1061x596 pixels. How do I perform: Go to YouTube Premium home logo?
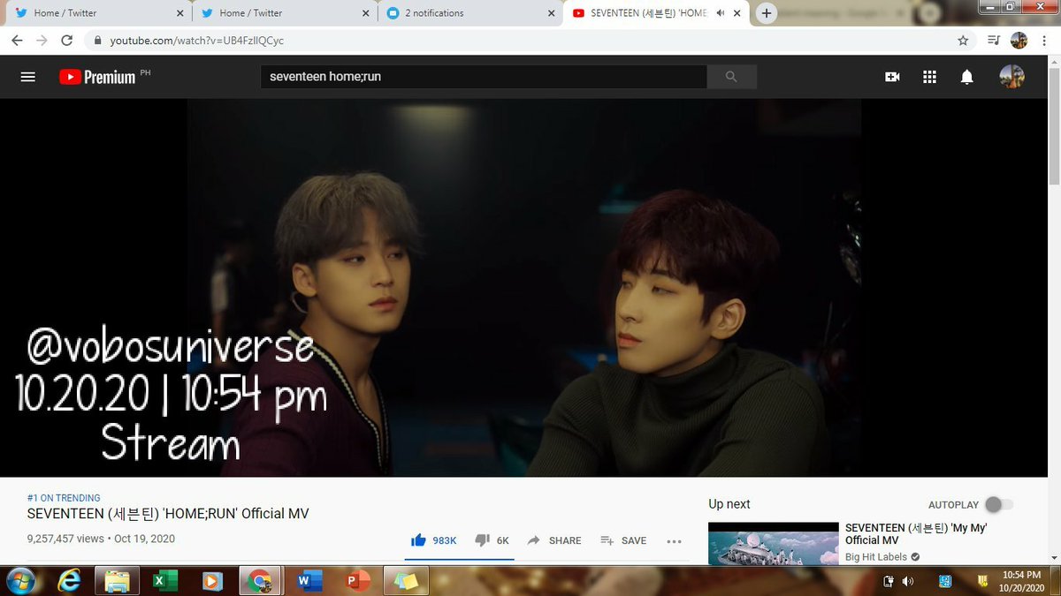click(x=97, y=77)
